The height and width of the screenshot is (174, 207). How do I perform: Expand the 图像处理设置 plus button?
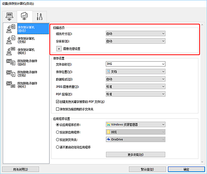(59, 49)
